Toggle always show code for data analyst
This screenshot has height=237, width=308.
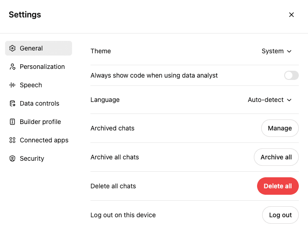point(291,75)
